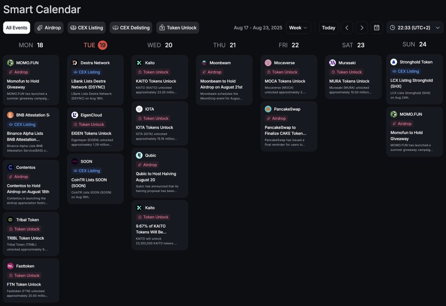Click the Moonbeam logo icon
Image resolution: width=446 pixels, height=306 pixels.
pos(204,63)
